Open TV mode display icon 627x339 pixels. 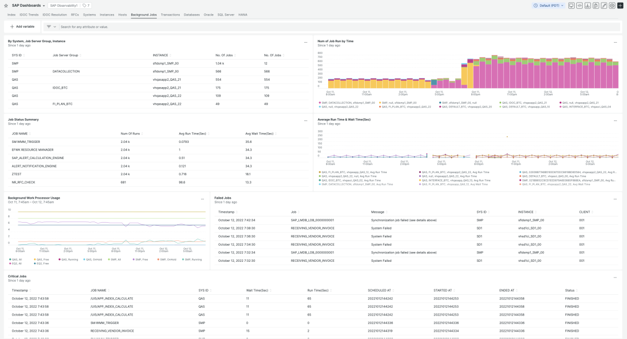pyautogui.click(x=572, y=5)
